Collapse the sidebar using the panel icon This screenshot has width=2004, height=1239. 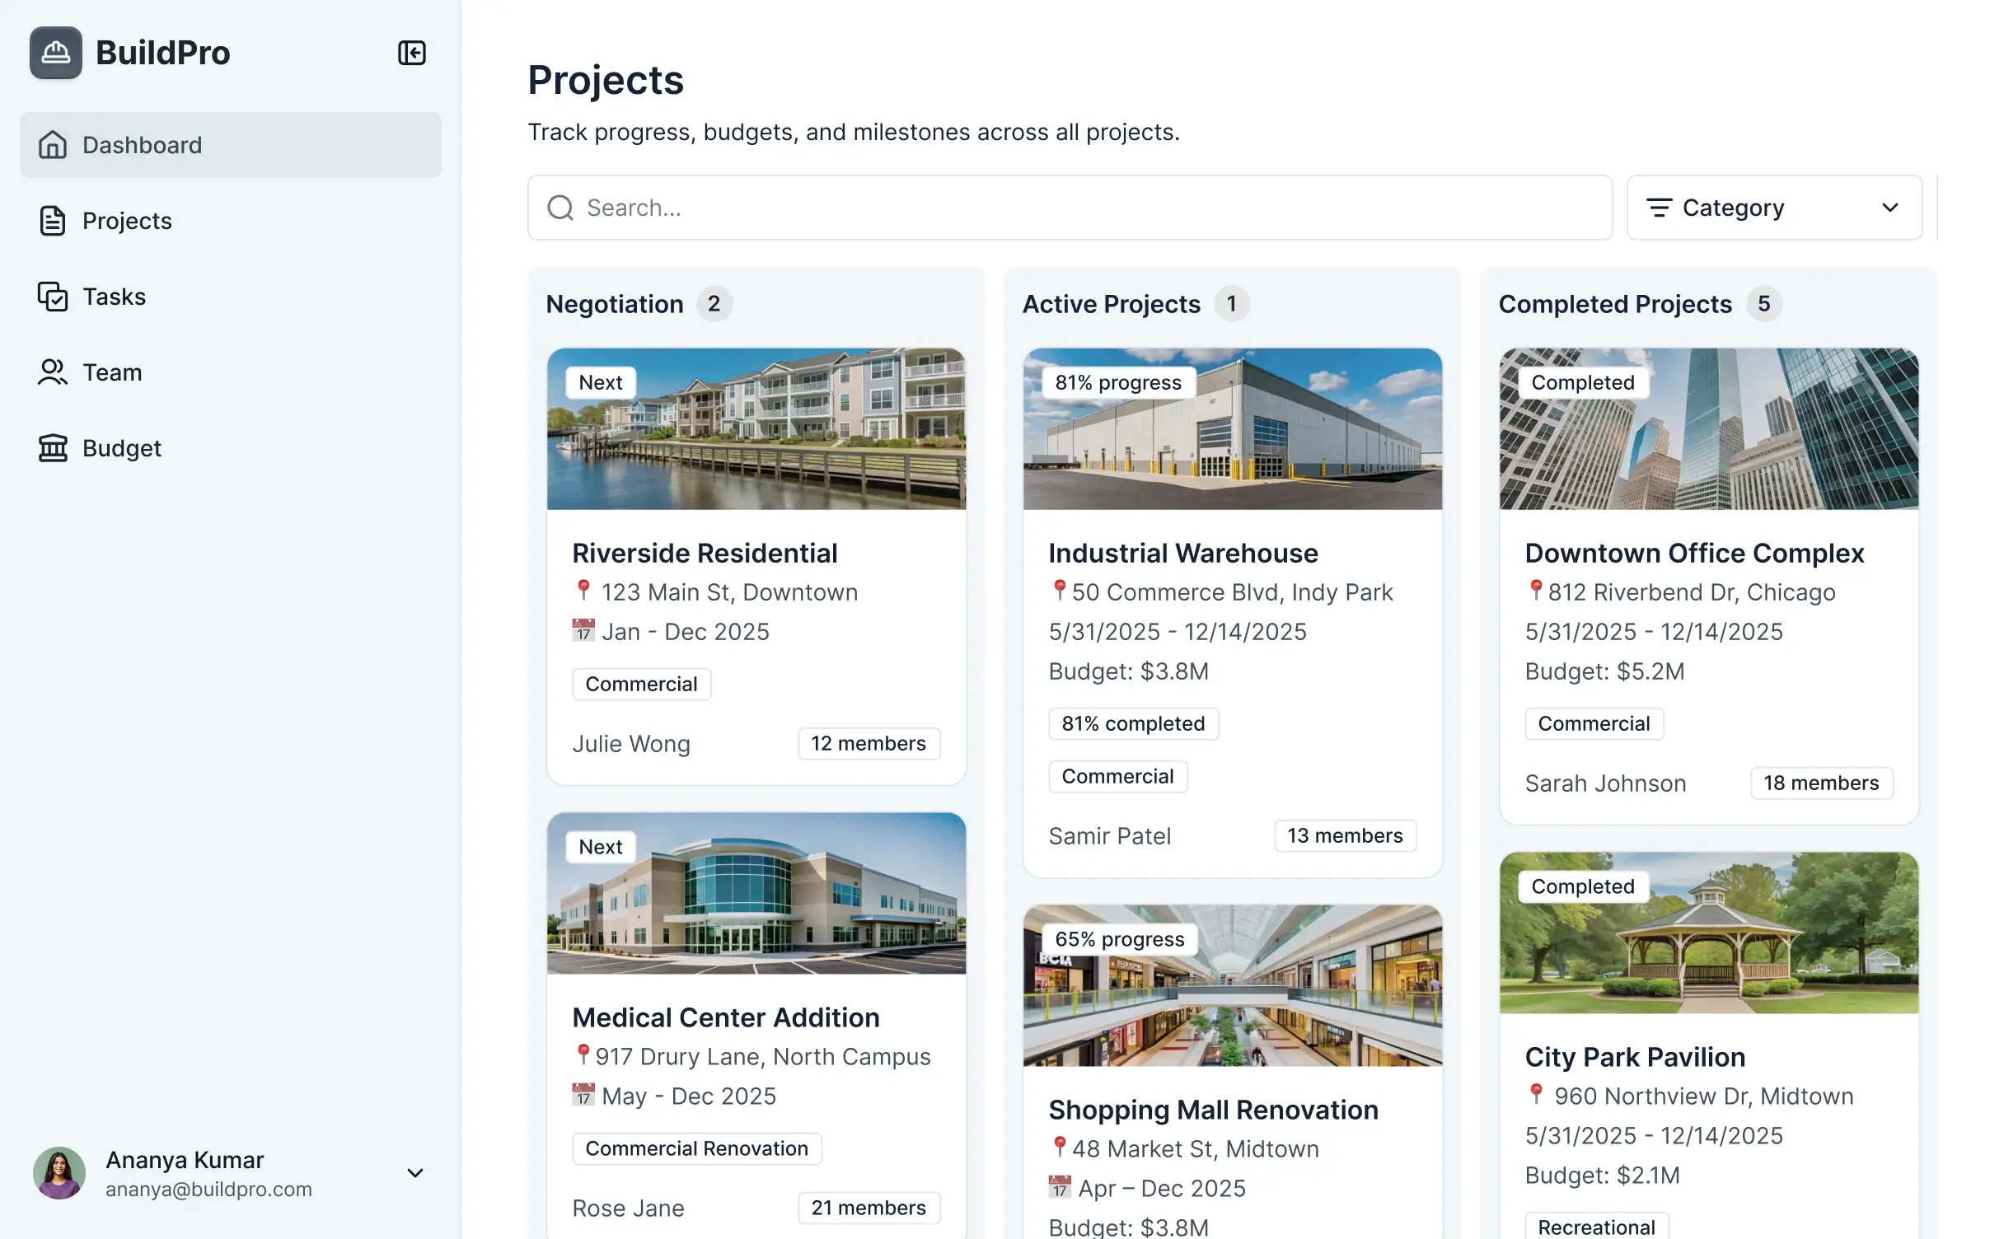click(412, 52)
